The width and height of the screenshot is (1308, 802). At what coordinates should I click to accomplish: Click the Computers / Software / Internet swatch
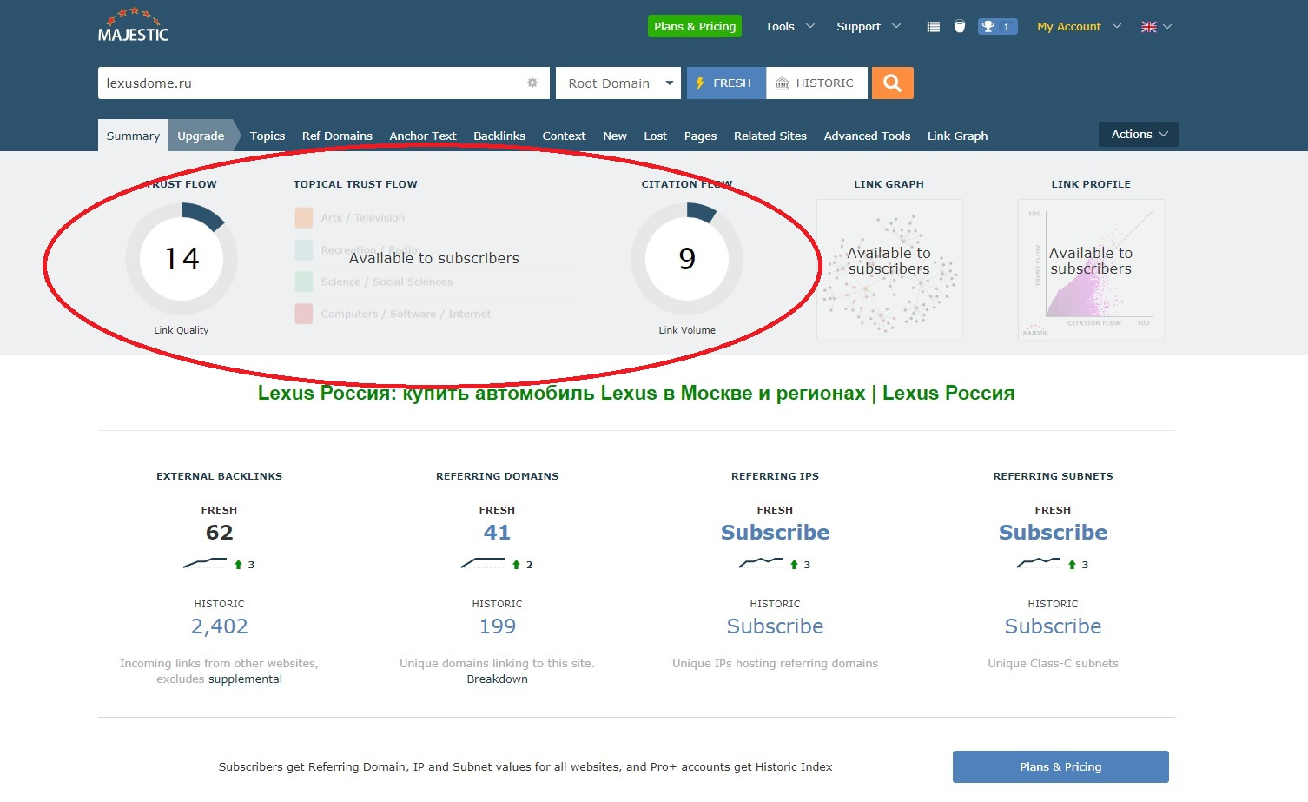coord(304,314)
